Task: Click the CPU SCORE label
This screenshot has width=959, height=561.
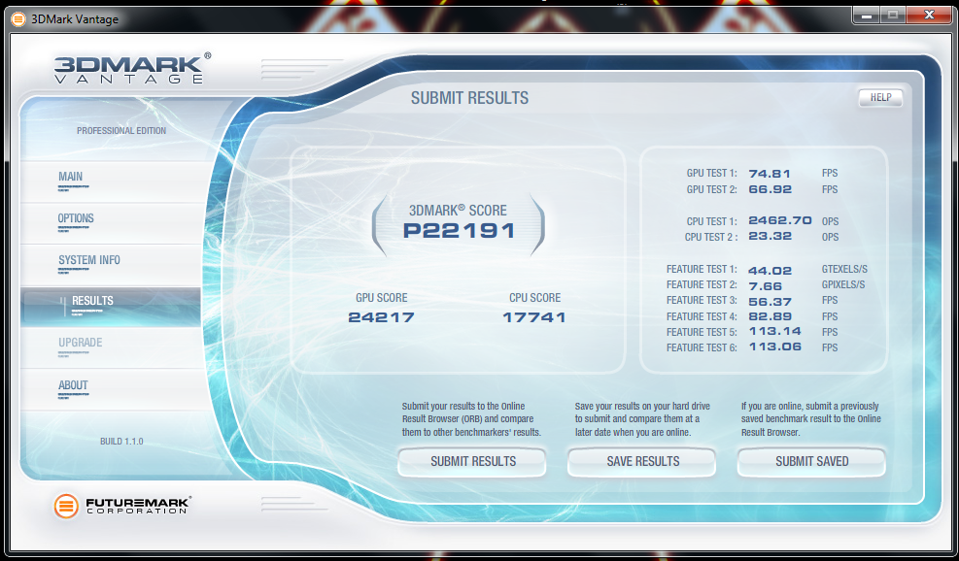Action: click(534, 298)
